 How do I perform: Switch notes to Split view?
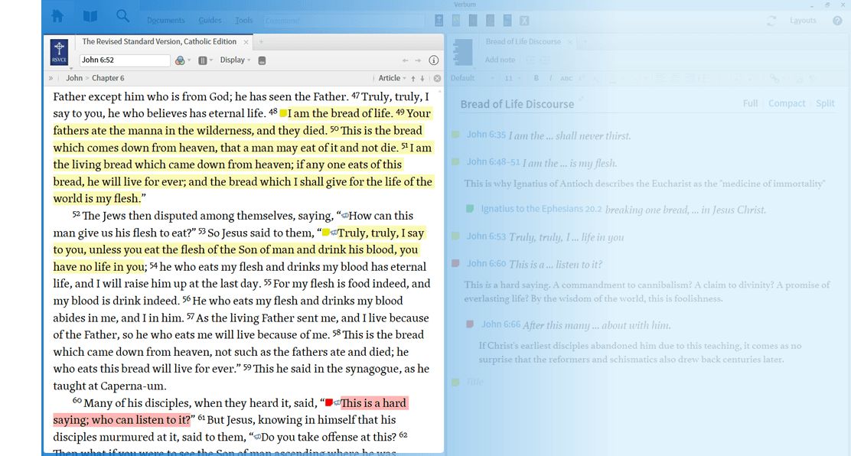coord(825,103)
